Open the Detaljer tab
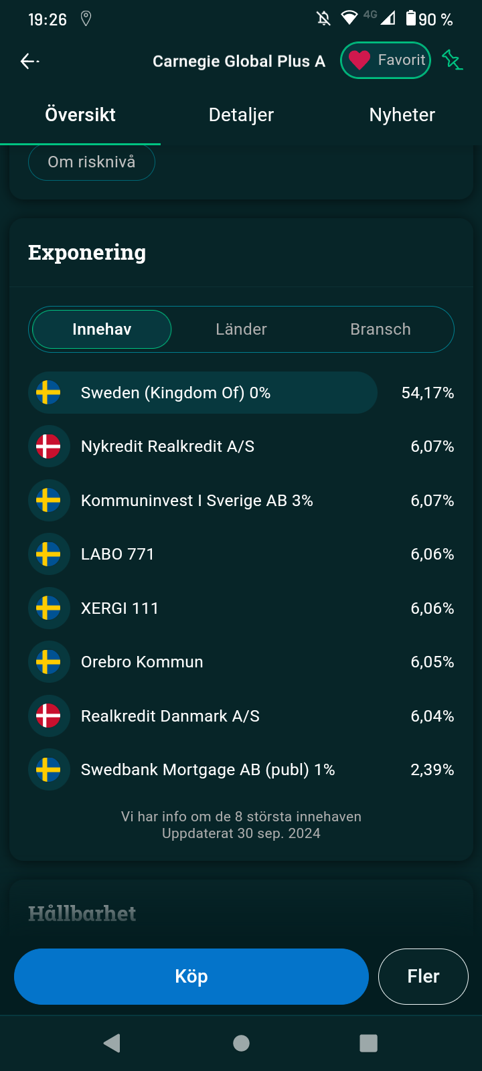This screenshot has width=482, height=1071. pos(241,115)
